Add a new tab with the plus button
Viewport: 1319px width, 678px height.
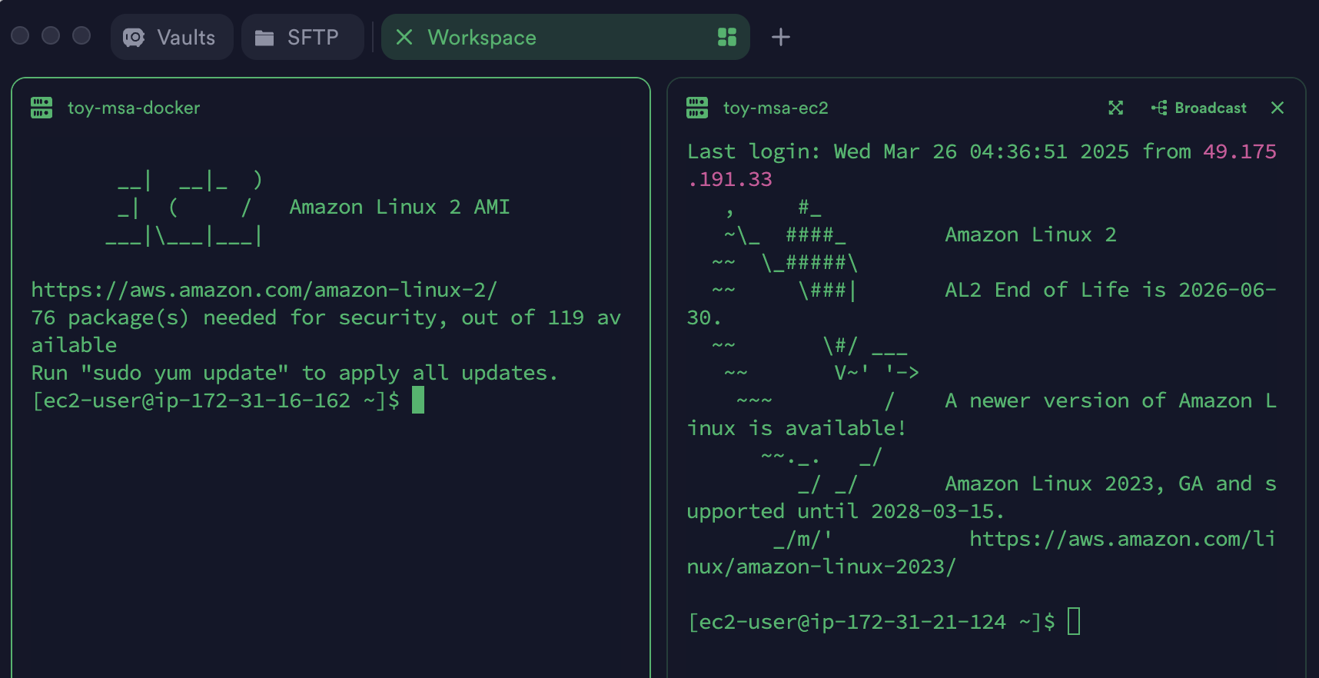[x=780, y=37]
